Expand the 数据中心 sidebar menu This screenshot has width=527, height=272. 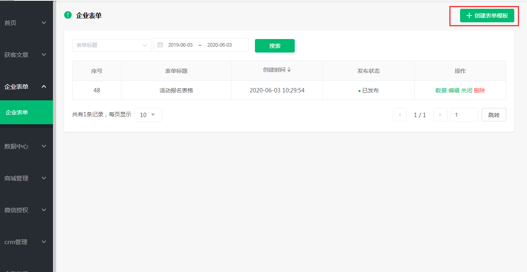coord(26,146)
